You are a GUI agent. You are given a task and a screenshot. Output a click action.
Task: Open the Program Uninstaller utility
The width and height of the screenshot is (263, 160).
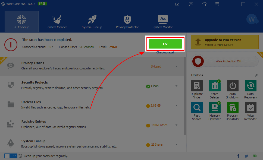coord(233,108)
